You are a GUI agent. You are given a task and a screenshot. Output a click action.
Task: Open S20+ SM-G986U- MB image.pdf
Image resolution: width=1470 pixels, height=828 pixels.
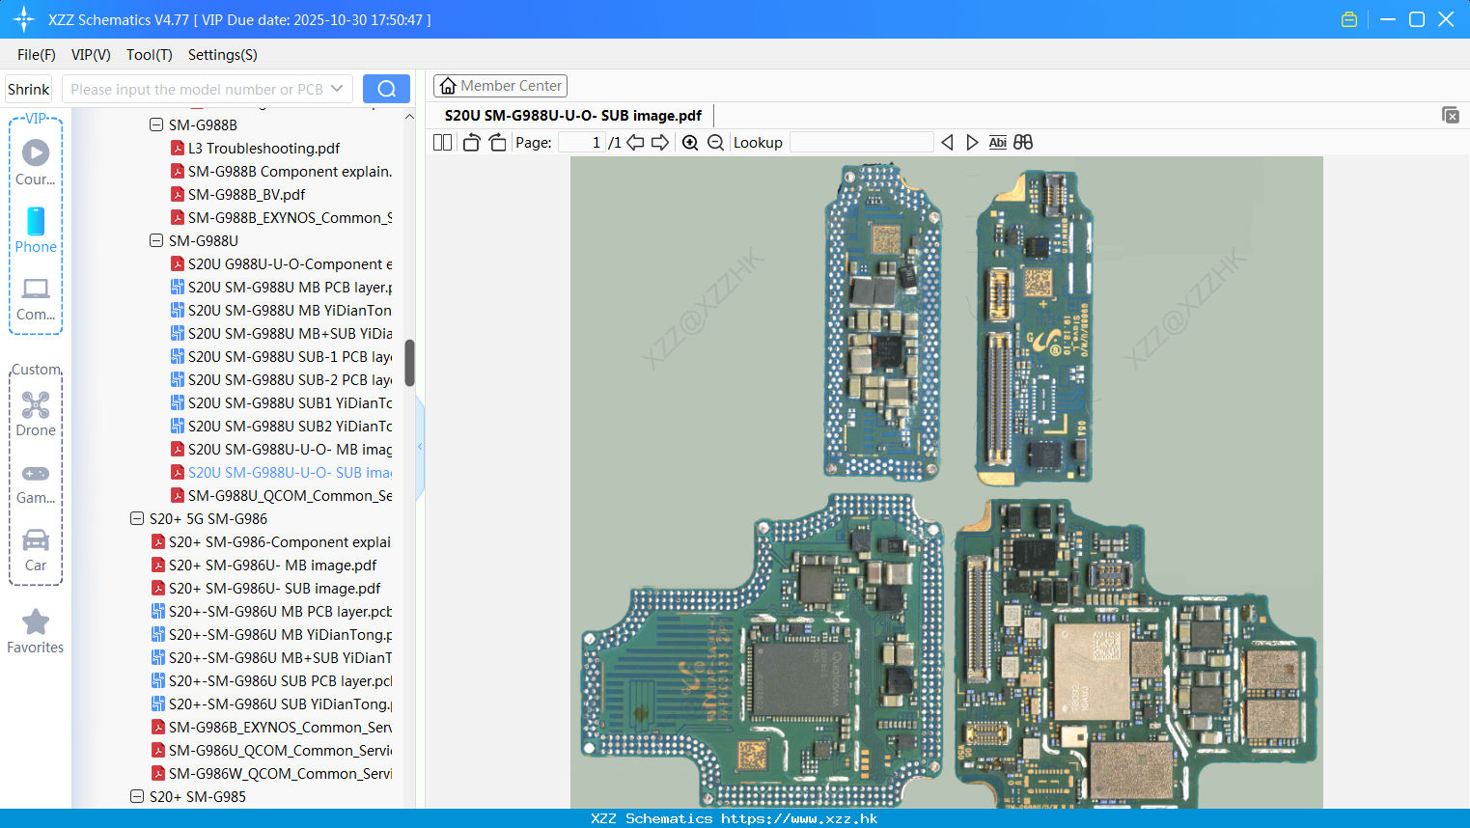[x=272, y=565]
